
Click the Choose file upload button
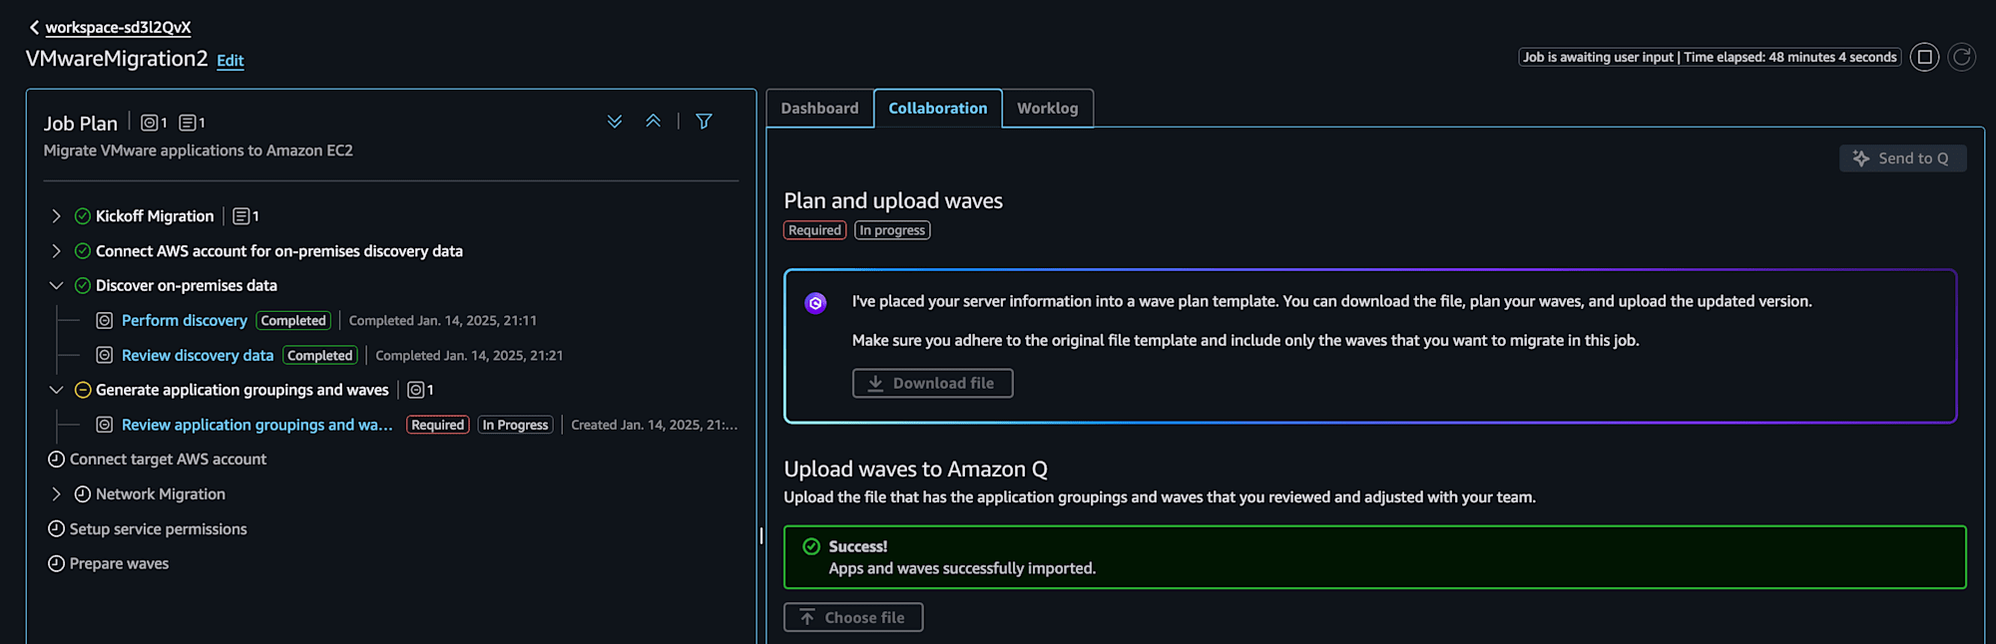853,618
